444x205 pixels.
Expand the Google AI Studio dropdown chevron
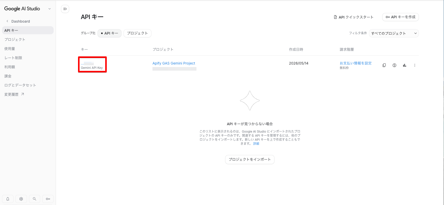pyautogui.click(x=50, y=9)
